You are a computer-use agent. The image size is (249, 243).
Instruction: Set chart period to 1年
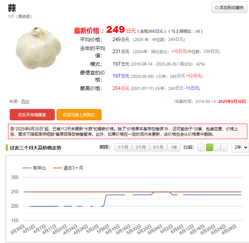tap(174, 147)
